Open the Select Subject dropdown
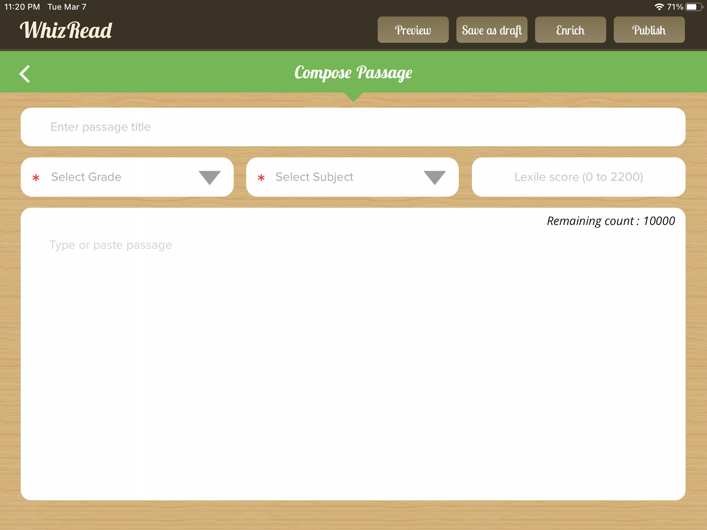The image size is (707, 530). click(352, 177)
